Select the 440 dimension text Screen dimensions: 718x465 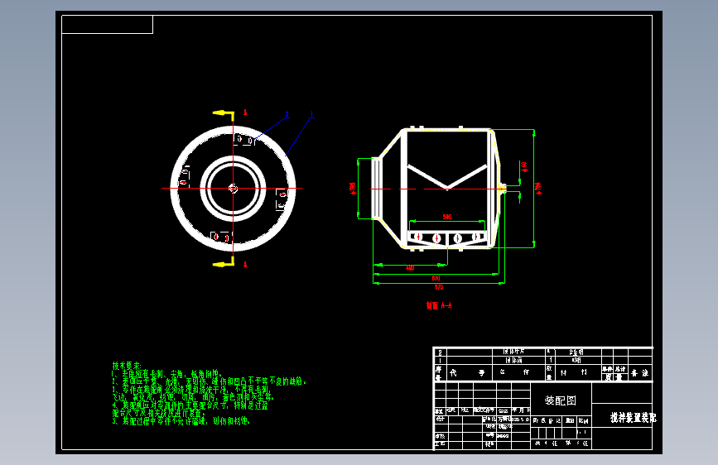coord(410,268)
